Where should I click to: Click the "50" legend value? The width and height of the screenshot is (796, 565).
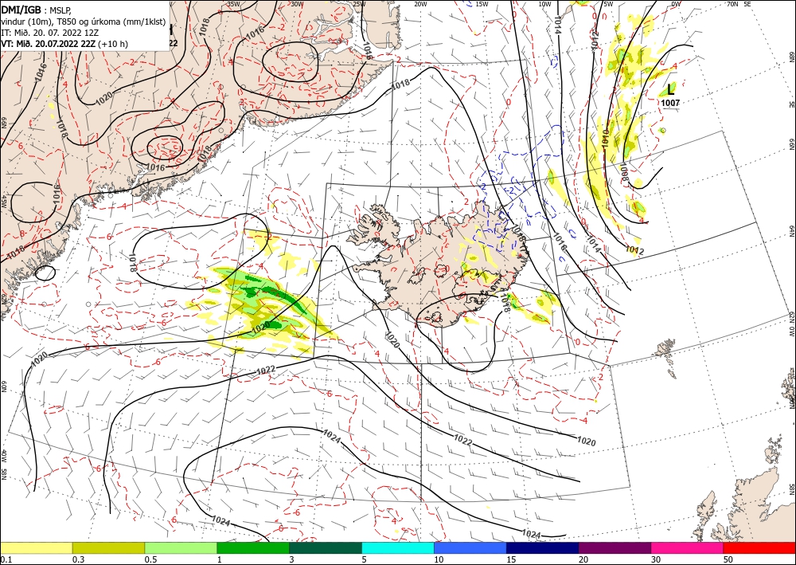coord(728,559)
